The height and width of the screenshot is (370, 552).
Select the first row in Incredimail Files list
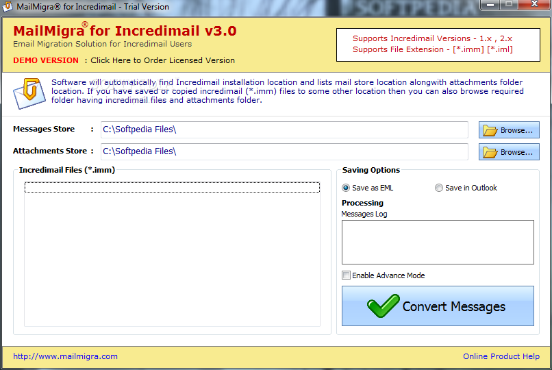(x=172, y=187)
